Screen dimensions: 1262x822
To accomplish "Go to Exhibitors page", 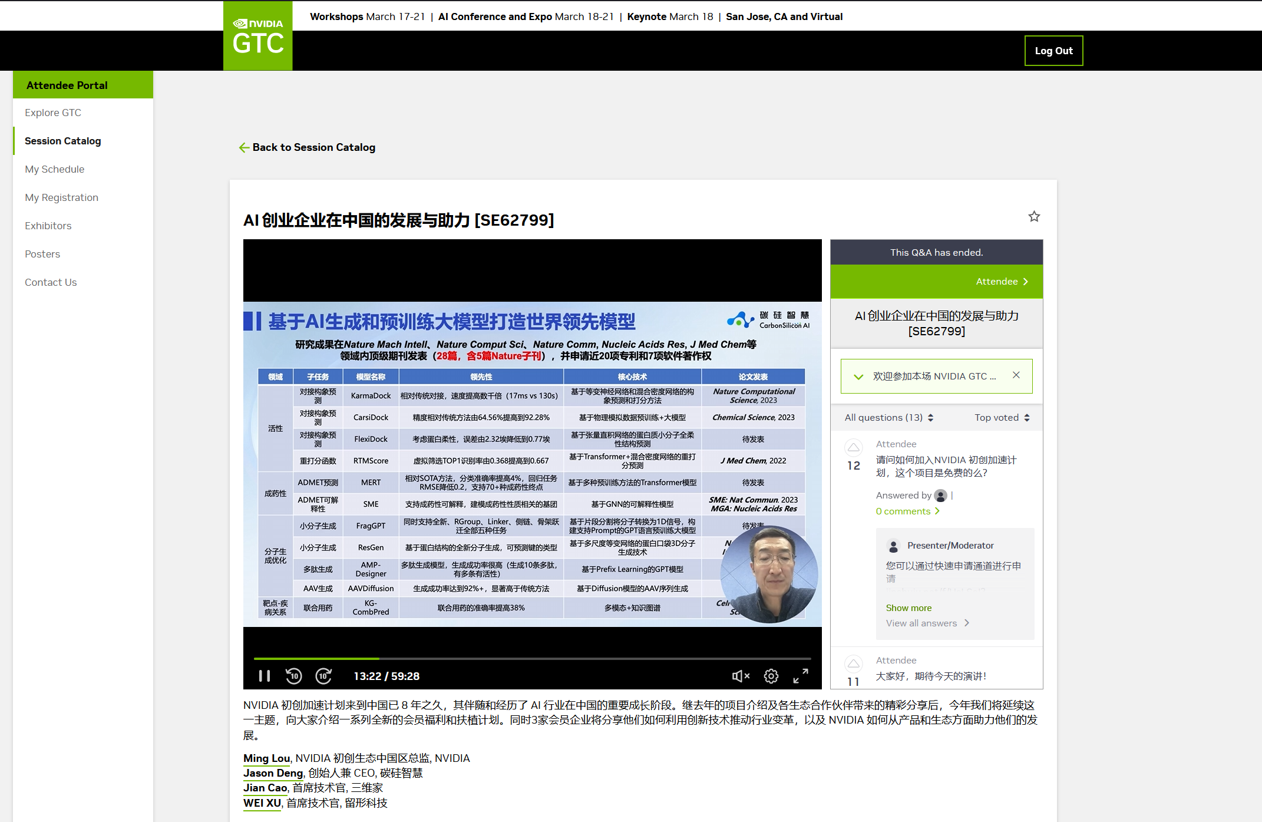I will pyautogui.click(x=48, y=226).
